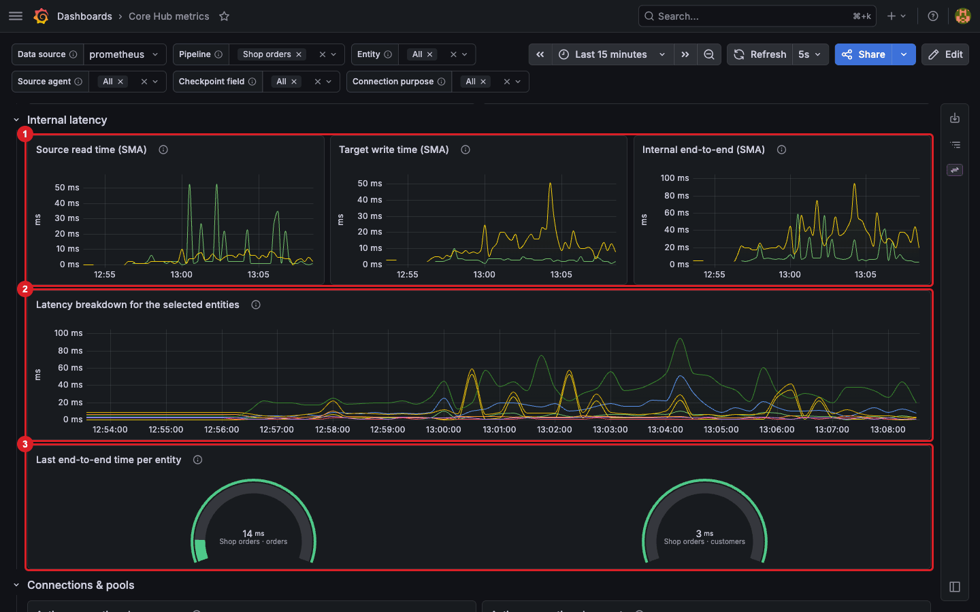
Task: Open the Last 15 minutes time picker
Action: click(612, 54)
